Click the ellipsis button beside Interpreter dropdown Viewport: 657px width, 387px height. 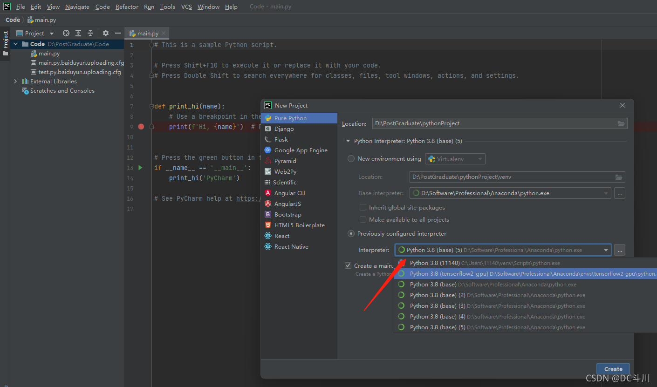[619, 250]
